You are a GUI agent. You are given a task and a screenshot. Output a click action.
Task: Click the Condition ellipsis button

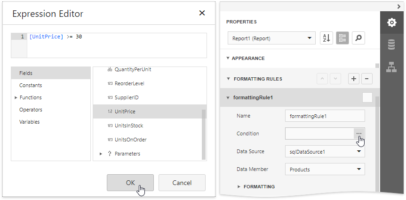click(359, 133)
